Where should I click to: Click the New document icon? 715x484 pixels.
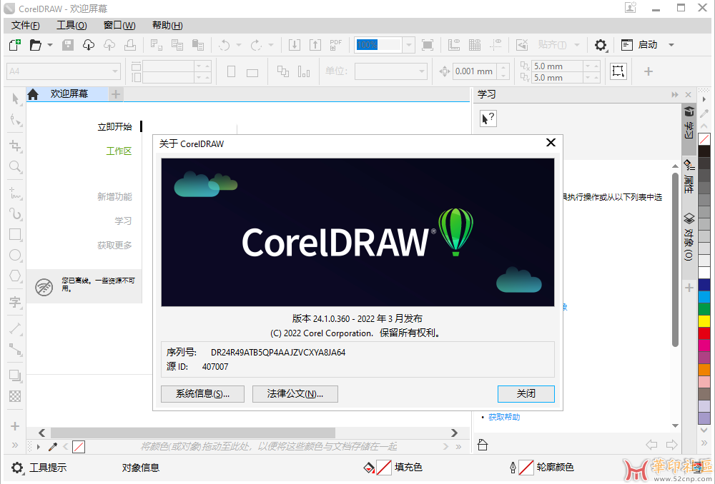pyautogui.click(x=15, y=45)
